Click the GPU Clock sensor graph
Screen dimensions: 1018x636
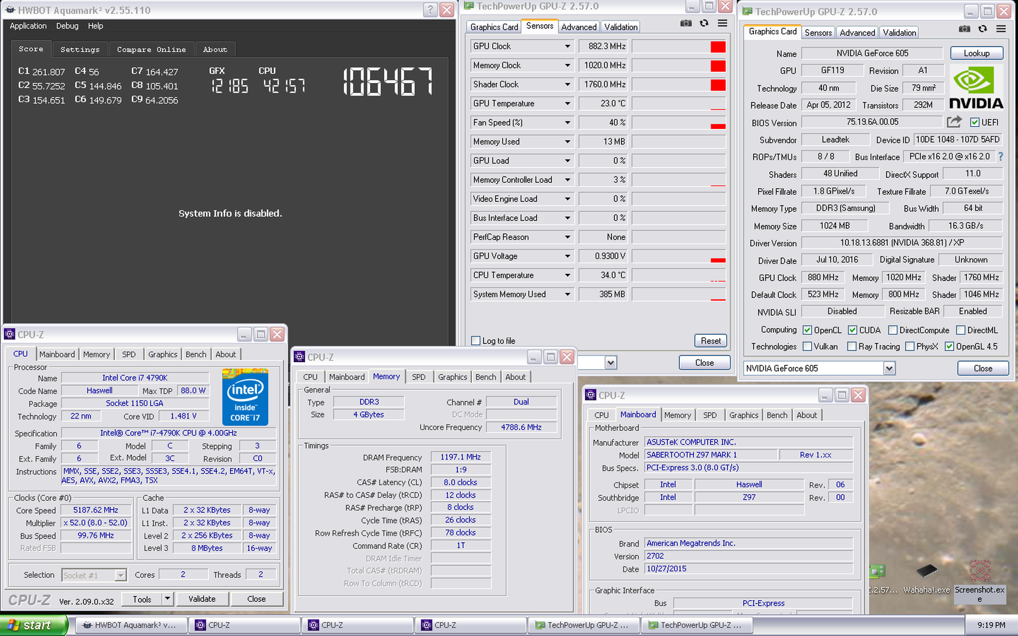pyautogui.click(x=679, y=46)
